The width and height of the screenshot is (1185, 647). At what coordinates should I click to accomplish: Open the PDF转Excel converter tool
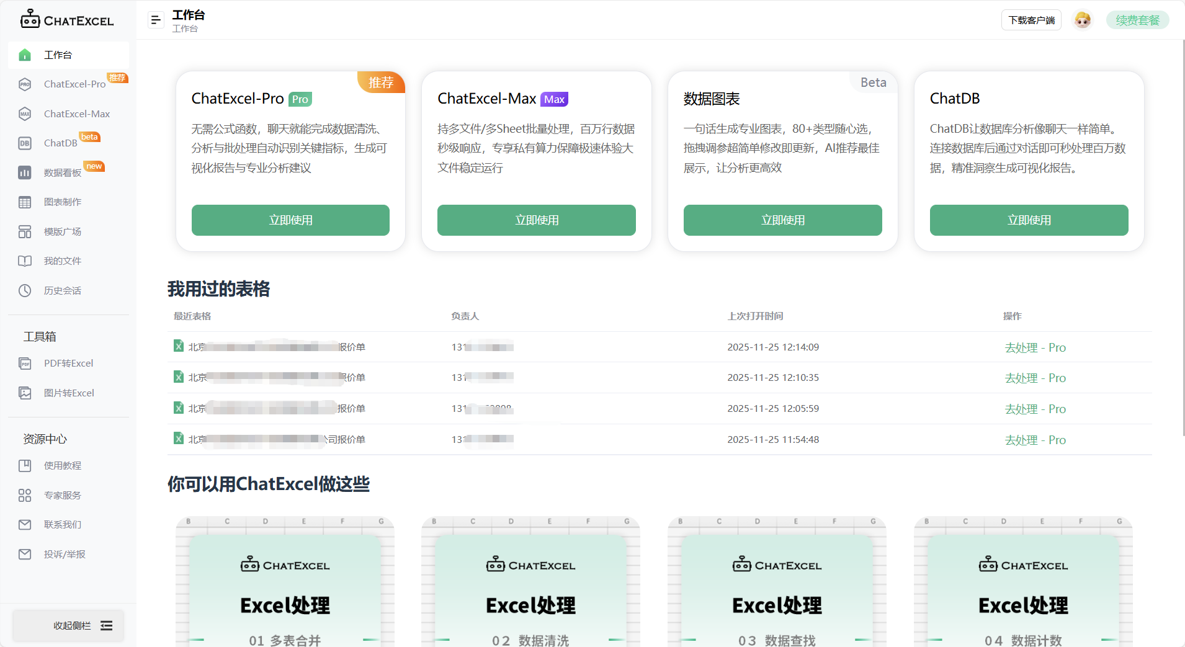click(x=68, y=363)
